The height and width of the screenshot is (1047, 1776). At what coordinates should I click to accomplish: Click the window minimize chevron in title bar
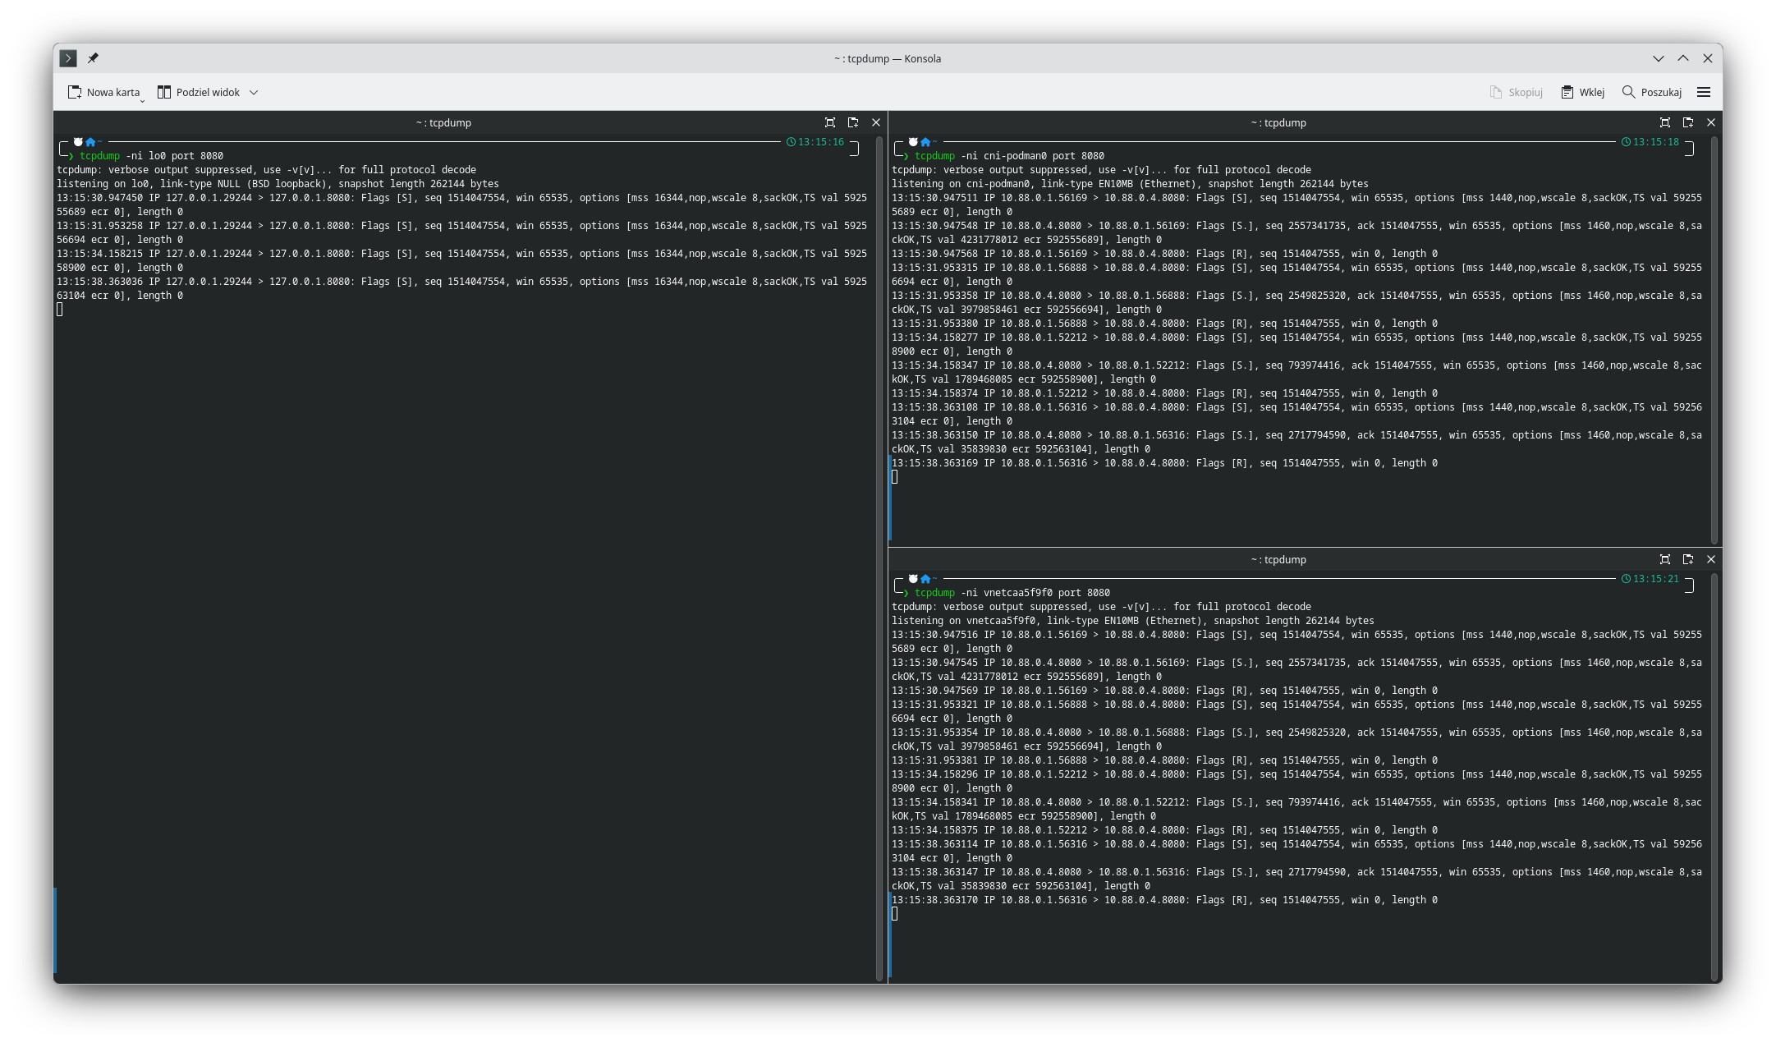[x=1659, y=58]
